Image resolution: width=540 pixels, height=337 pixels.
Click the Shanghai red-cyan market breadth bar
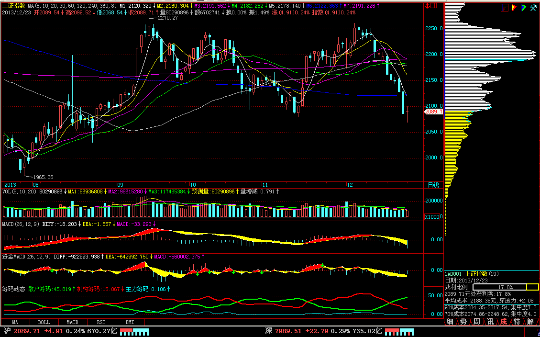coord(135,332)
